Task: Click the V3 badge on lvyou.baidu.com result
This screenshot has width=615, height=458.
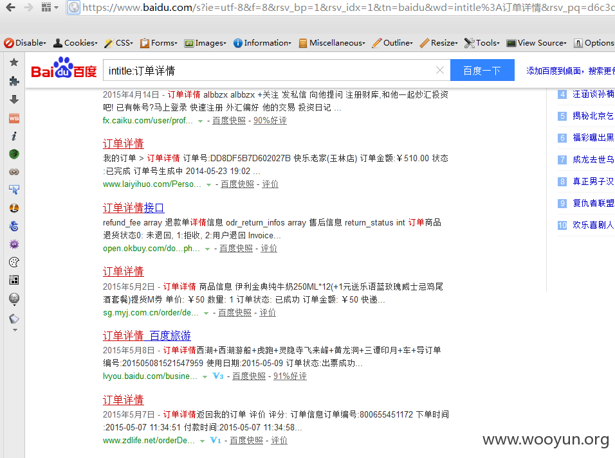Action: [218, 376]
